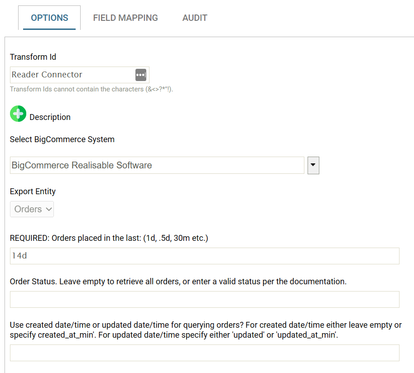Open the FIELD MAPPING tab
Viewport: 414px width, 373px height.
[125, 18]
